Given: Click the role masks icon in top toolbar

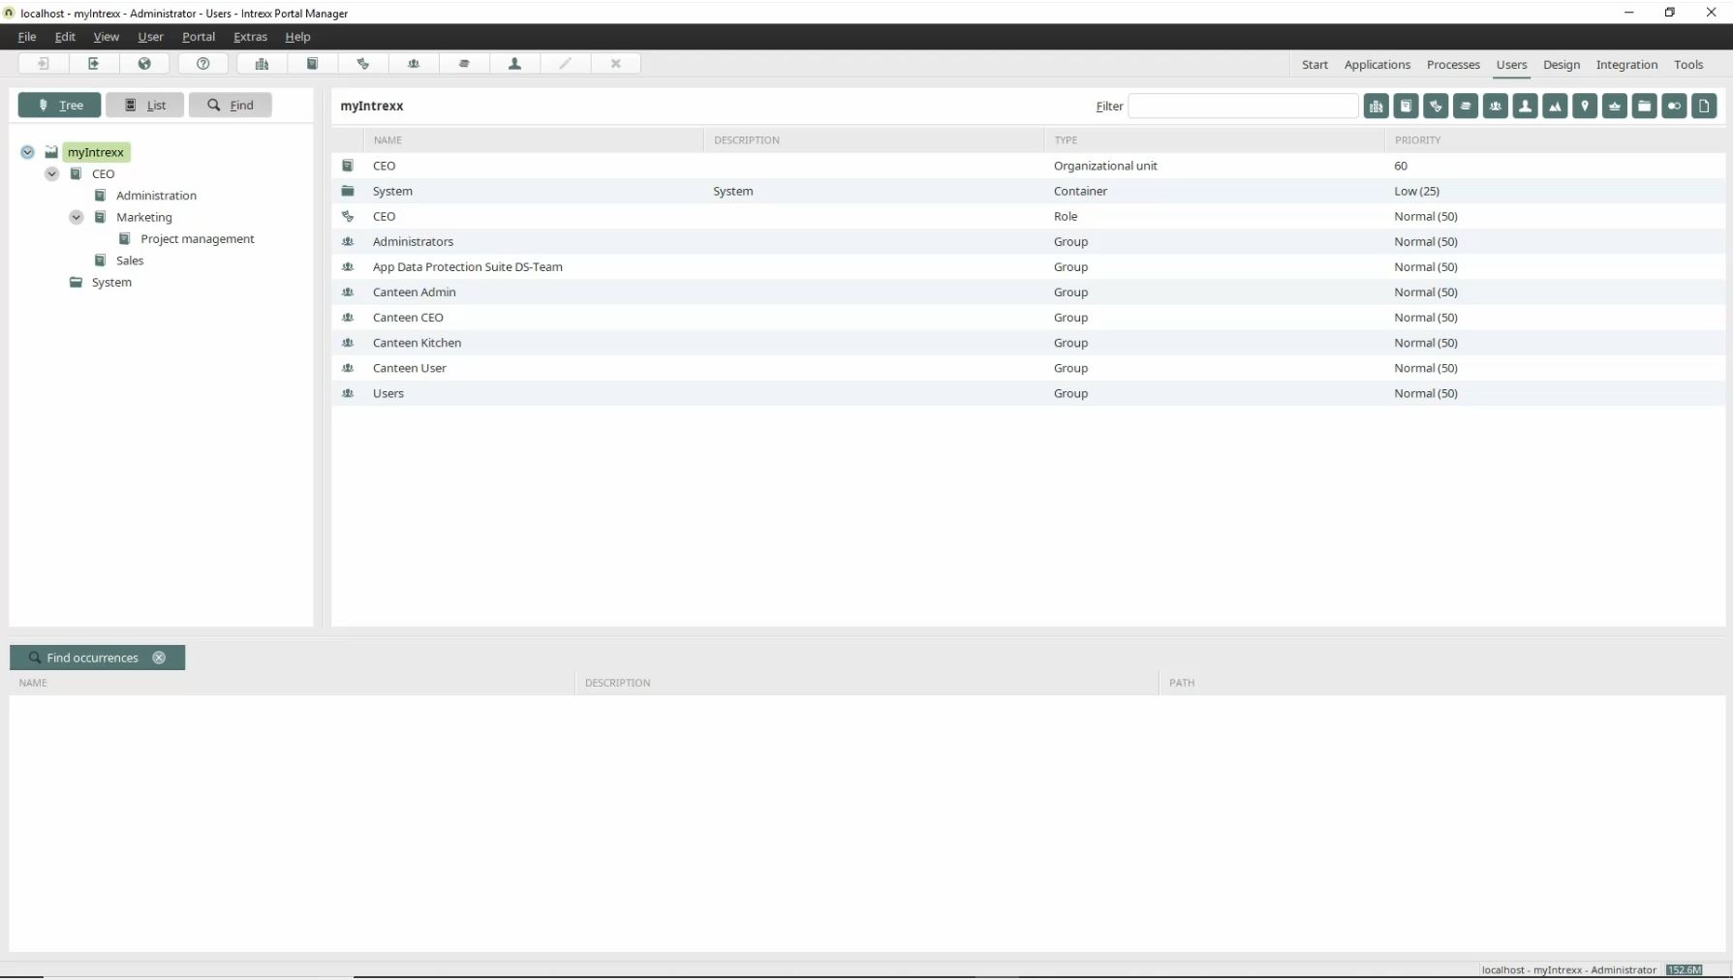Looking at the screenshot, I should coord(363,64).
